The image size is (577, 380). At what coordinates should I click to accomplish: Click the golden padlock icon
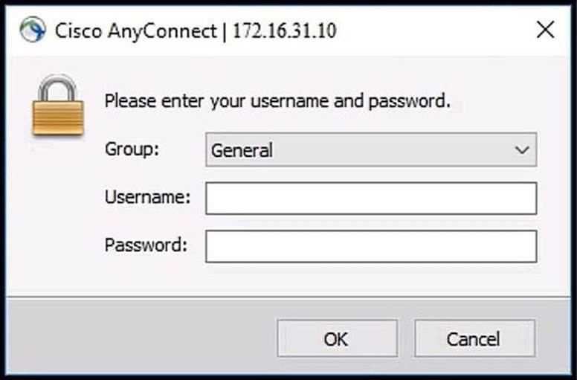click(57, 109)
